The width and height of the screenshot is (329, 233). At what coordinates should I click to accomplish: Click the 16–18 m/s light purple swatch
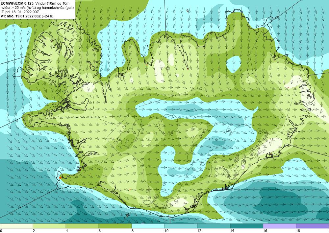point(279,226)
